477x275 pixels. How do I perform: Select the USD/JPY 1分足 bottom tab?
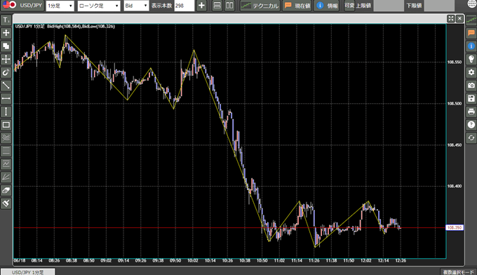pyautogui.click(x=28, y=272)
